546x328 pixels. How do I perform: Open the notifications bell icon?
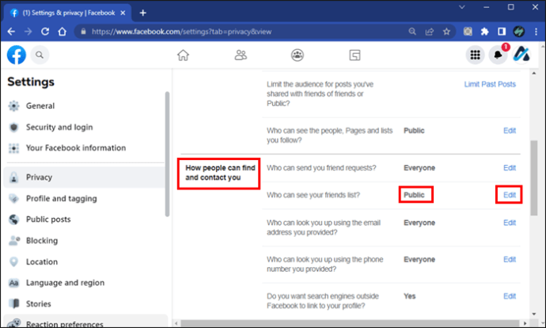(x=499, y=55)
